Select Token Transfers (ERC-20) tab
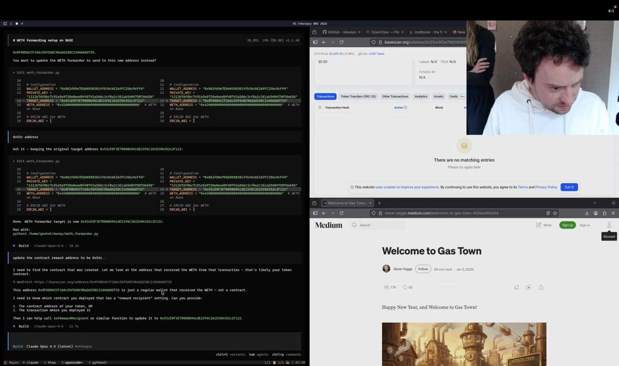The image size is (619, 366). pyautogui.click(x=359, y=96)
